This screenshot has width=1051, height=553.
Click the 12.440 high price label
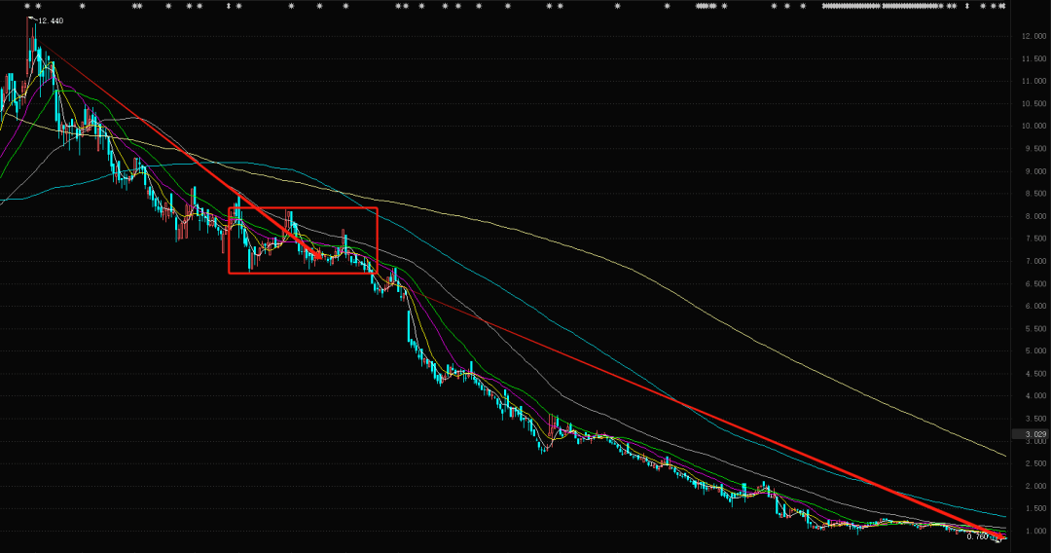point(51,20)
